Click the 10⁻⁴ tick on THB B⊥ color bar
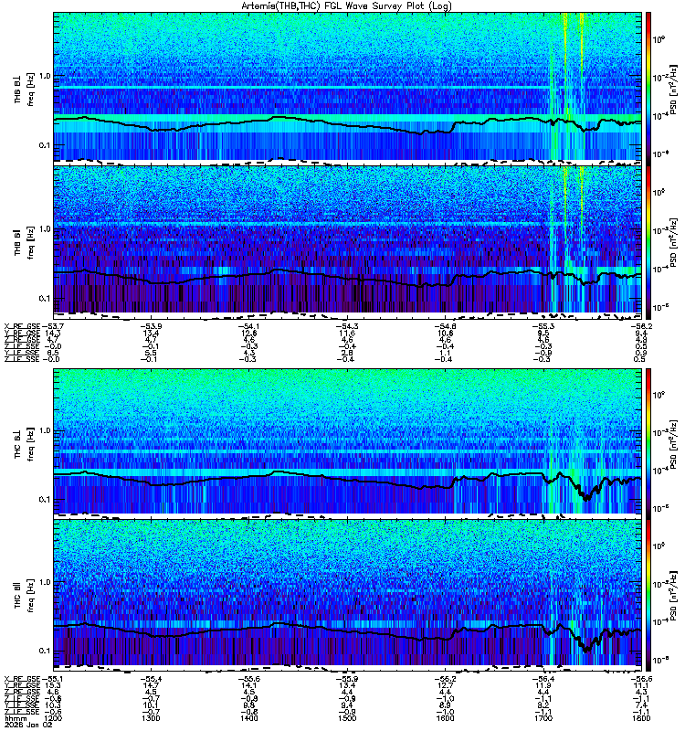Screen dimensions: 685x731 (x=659, y=115)
